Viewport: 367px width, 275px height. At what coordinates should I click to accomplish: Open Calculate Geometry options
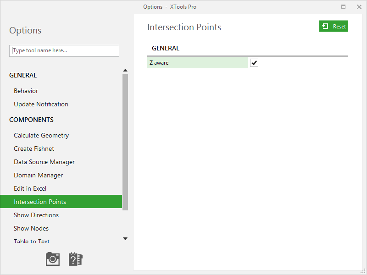41,135
